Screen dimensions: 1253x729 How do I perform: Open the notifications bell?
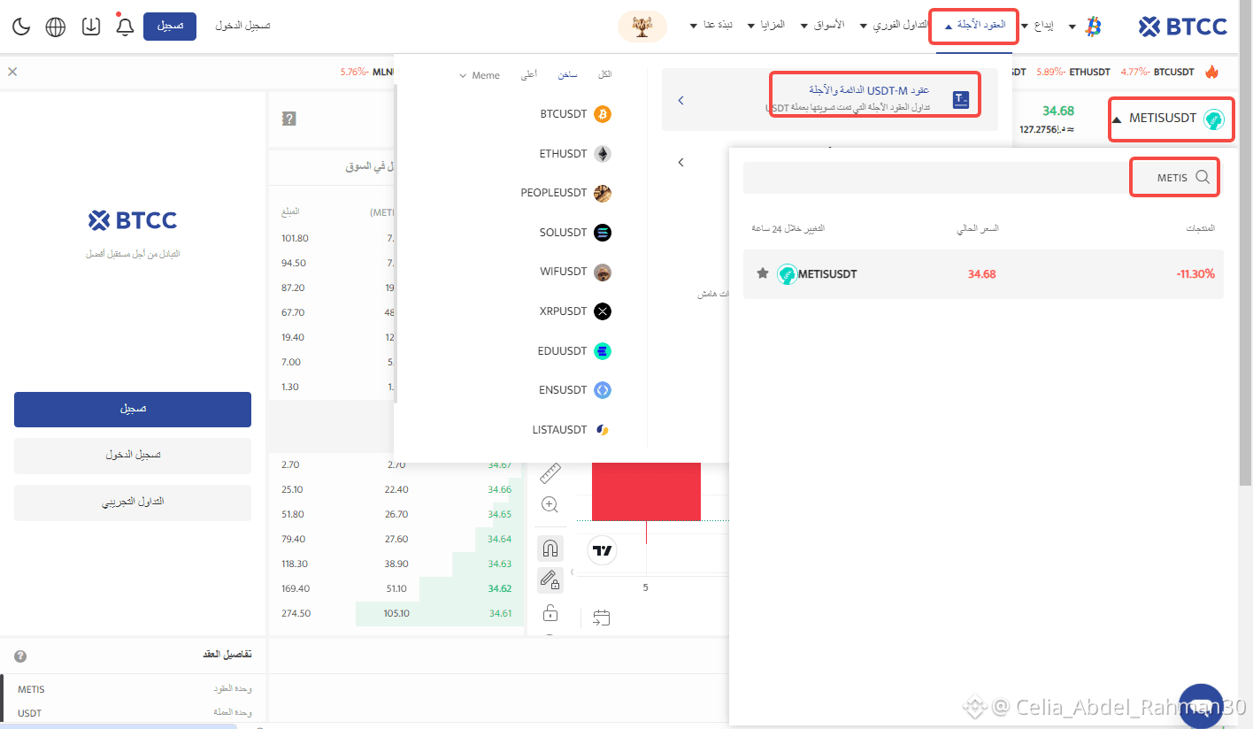tap(125, 26)
